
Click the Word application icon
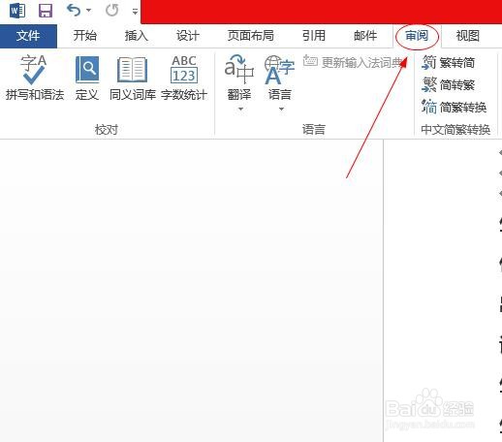click(x=17, y=11)
